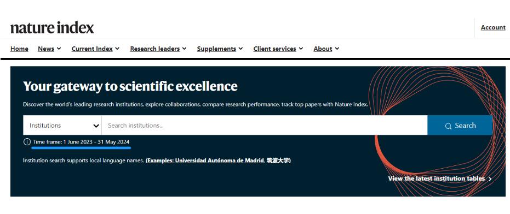The width and height of the screenshot is (510, 214).
Task: Open Universidad Autónoma de Madrid example link
Action: pos(205,160)
